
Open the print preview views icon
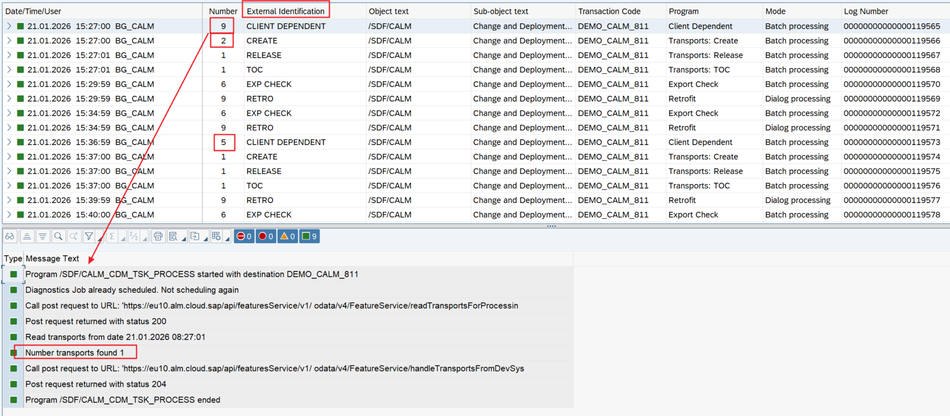[173, 236]
